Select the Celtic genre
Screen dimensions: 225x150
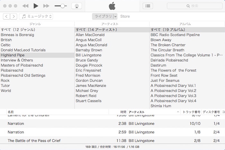pyautogui.click(x=6, y=45)
